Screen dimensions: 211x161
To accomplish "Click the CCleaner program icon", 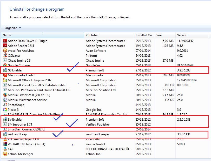I will [5, 55].
